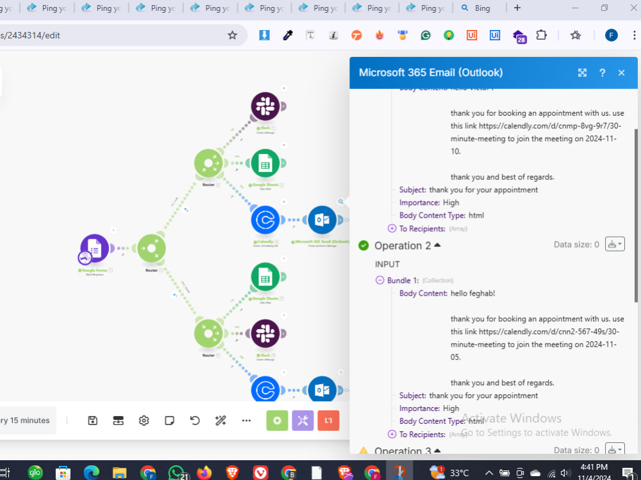Screen dimensions: 641x480
Task: Open a new browser tab
Action: [517, 8]
